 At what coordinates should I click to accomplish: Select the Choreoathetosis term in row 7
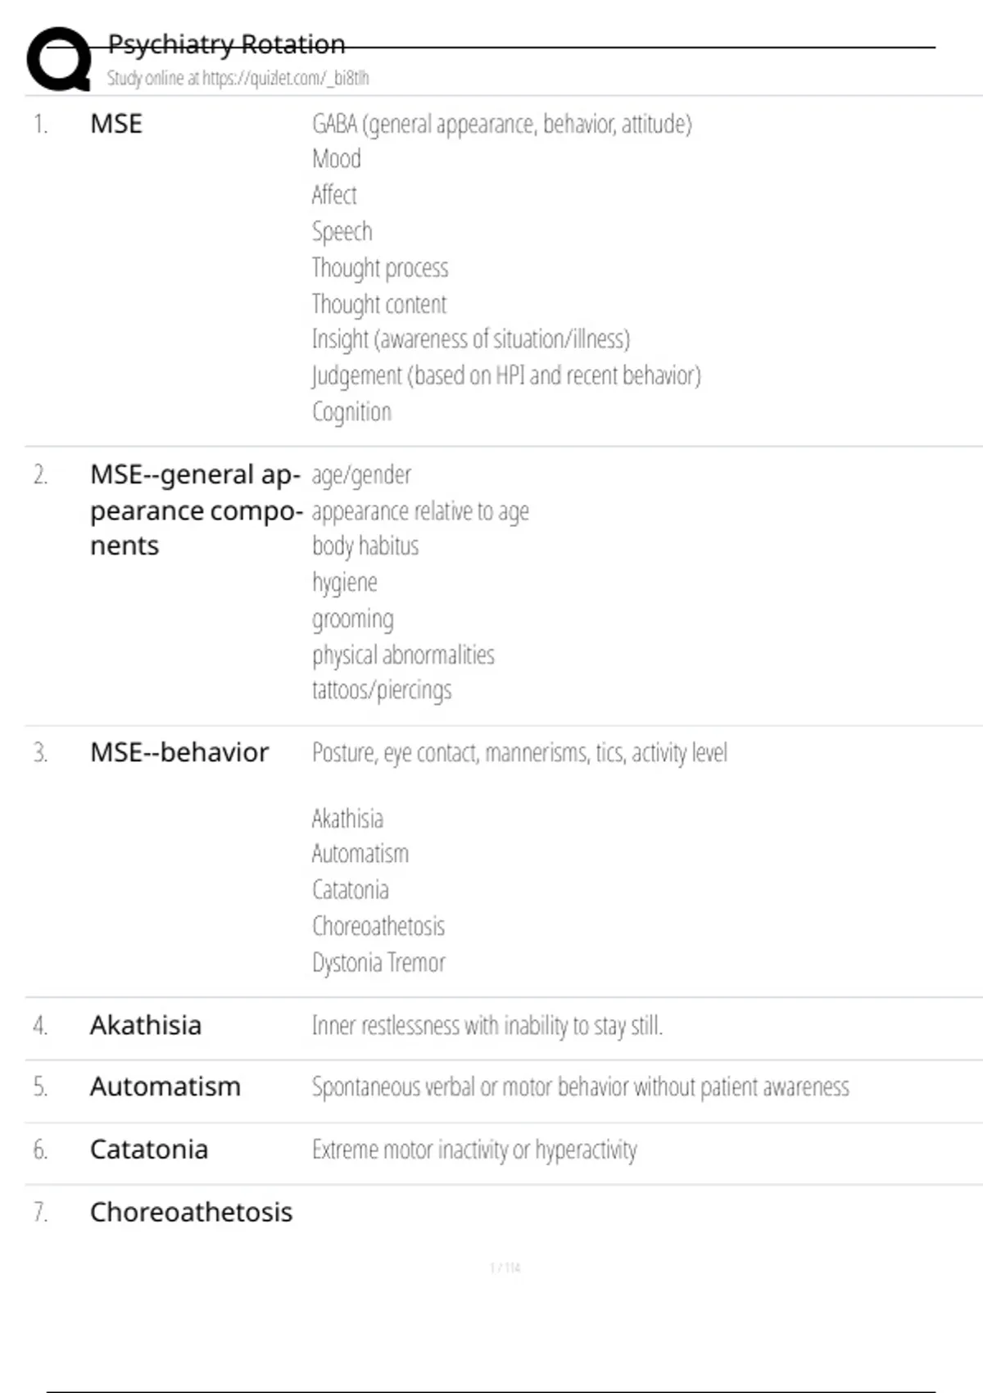191,1212
